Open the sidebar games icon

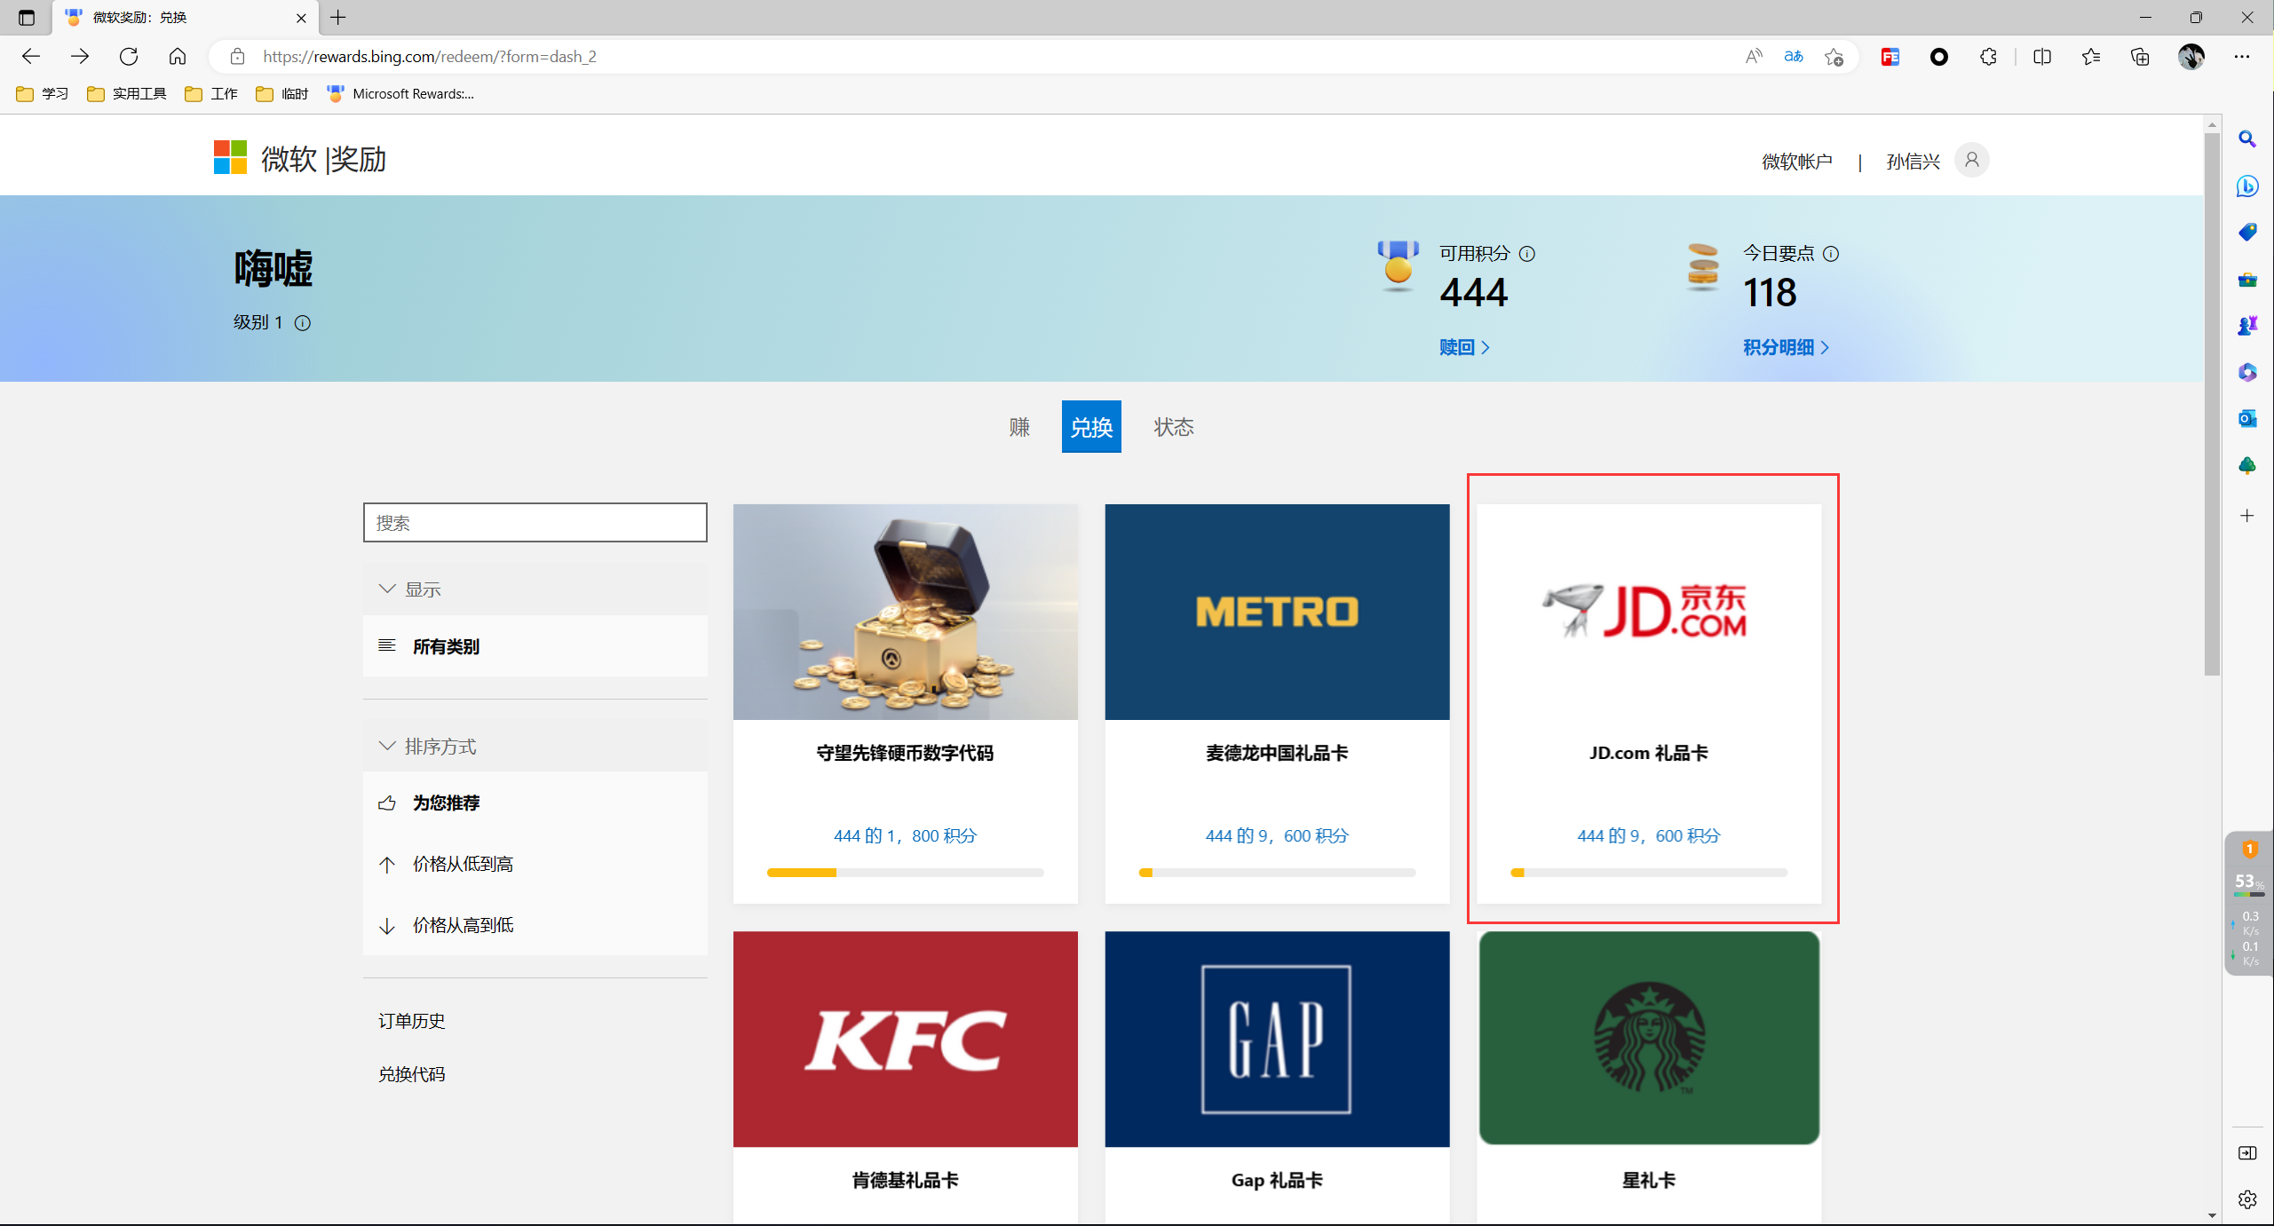click(2247, 326)
